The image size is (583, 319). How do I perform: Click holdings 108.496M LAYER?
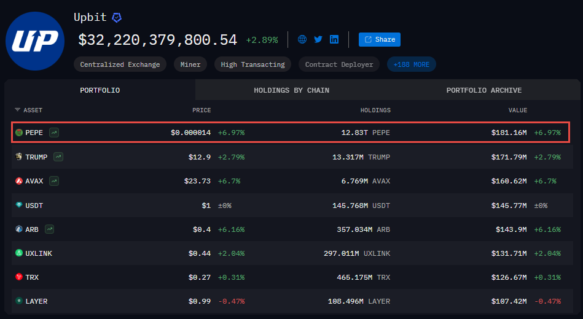(359, 301)
